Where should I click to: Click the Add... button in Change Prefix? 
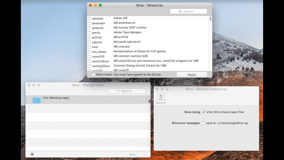[134, 154]
